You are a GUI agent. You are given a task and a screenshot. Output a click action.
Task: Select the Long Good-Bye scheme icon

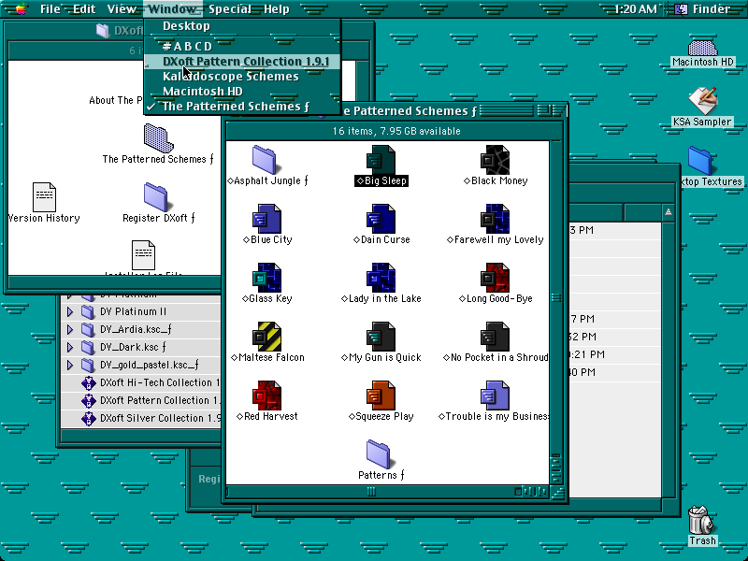495,278
